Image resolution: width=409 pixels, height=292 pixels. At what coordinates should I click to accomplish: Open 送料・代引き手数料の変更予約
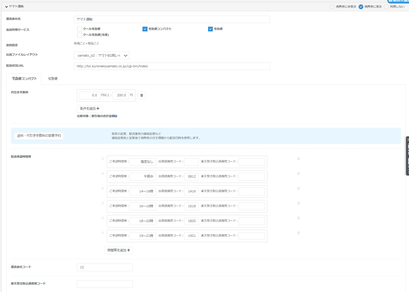39,136
